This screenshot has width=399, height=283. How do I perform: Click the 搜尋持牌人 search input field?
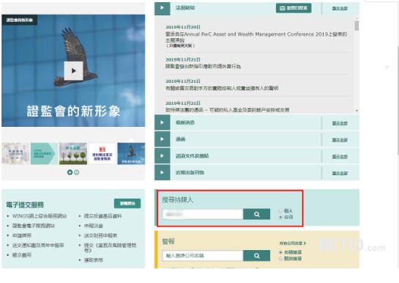(203, 214)
